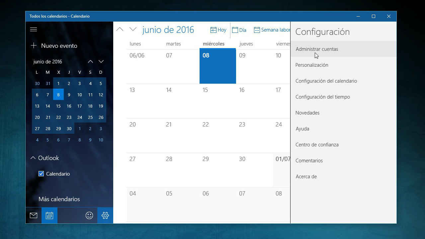425x239 pixels.
Task: Open the feedback smiley icon
Action: click(x=89, y=215)
